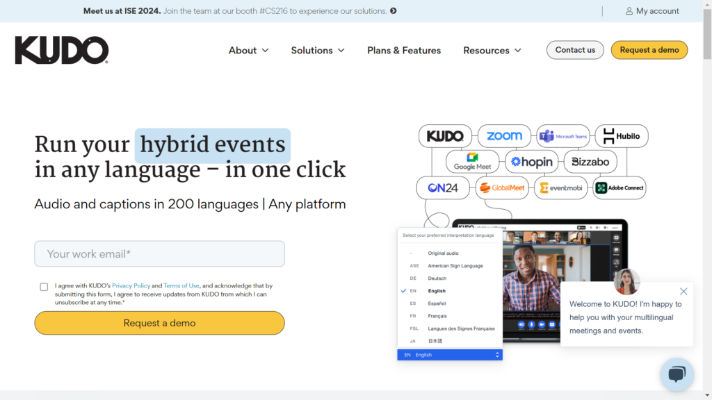
Task: Close the welcome chat popup
Action: tap(683, 292)
